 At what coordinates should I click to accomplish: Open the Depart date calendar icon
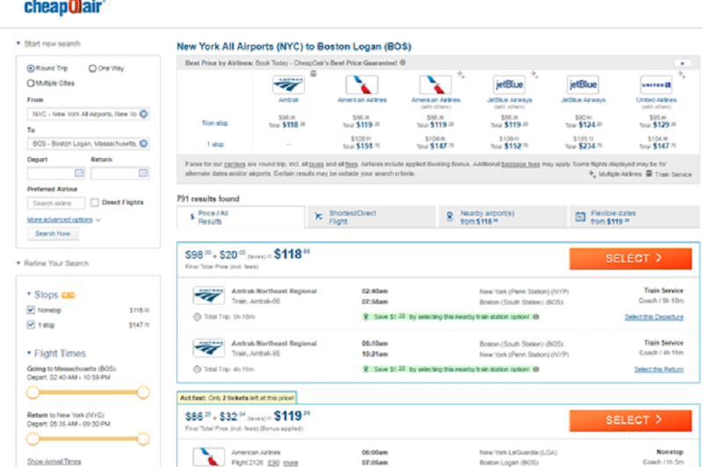(x=79, y=174)
